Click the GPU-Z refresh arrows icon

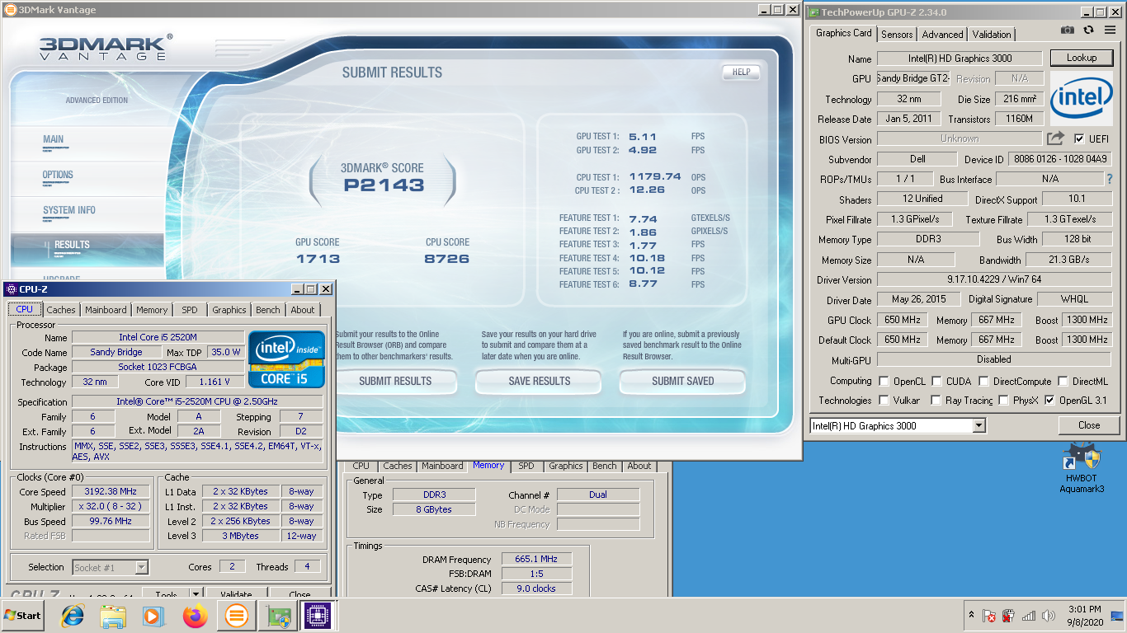point(1088,30)
